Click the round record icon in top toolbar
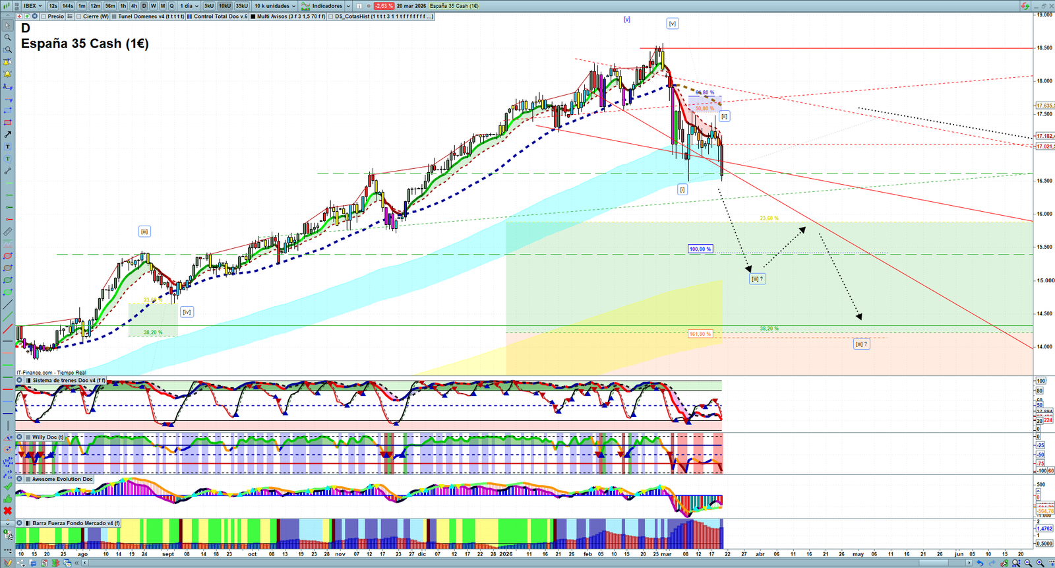This screenshot has width=1055, height=568. tap(369, 6)
